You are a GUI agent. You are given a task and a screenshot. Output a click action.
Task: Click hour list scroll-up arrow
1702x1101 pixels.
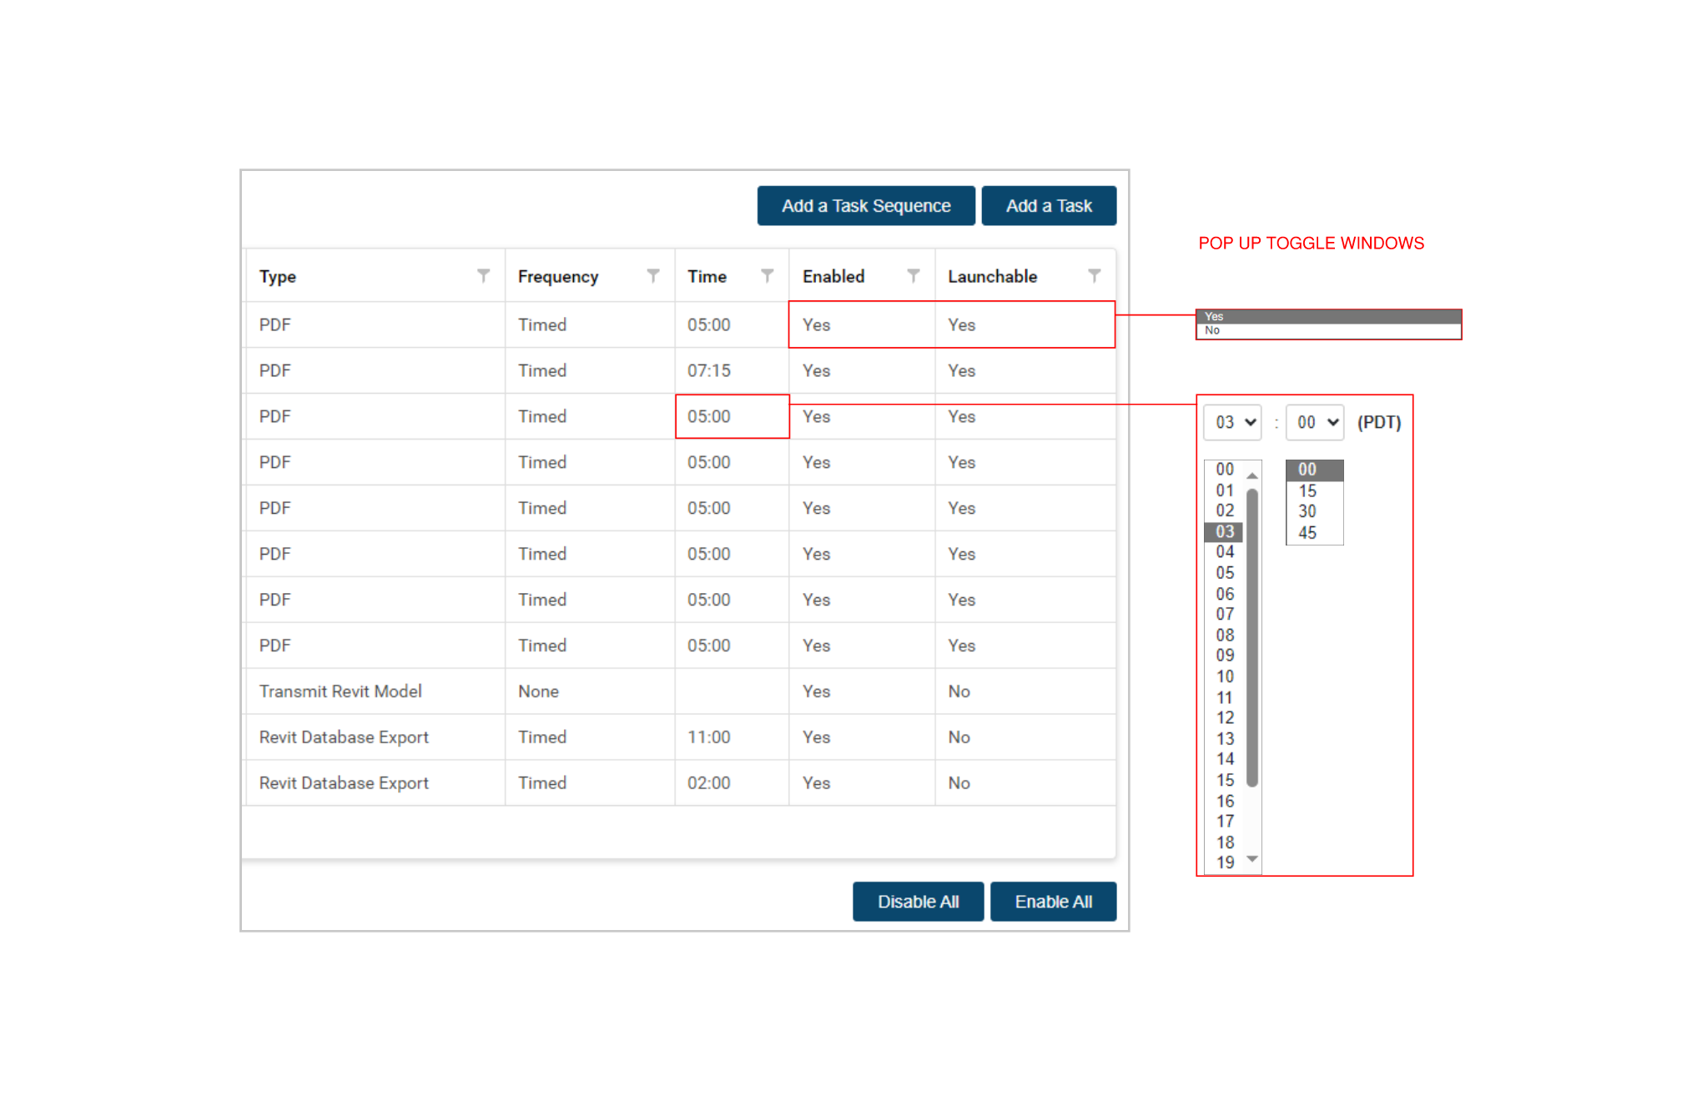point(1251,475)
